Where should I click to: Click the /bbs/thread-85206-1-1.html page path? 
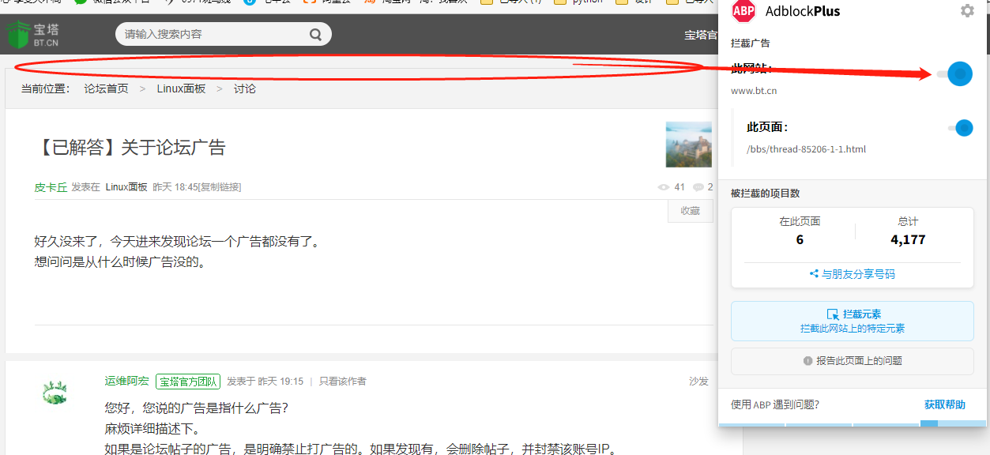click(807, 149)
